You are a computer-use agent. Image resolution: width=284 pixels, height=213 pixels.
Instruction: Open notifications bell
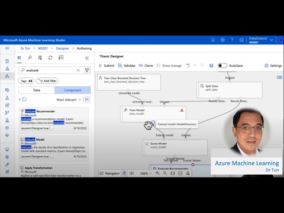[213, 40]
